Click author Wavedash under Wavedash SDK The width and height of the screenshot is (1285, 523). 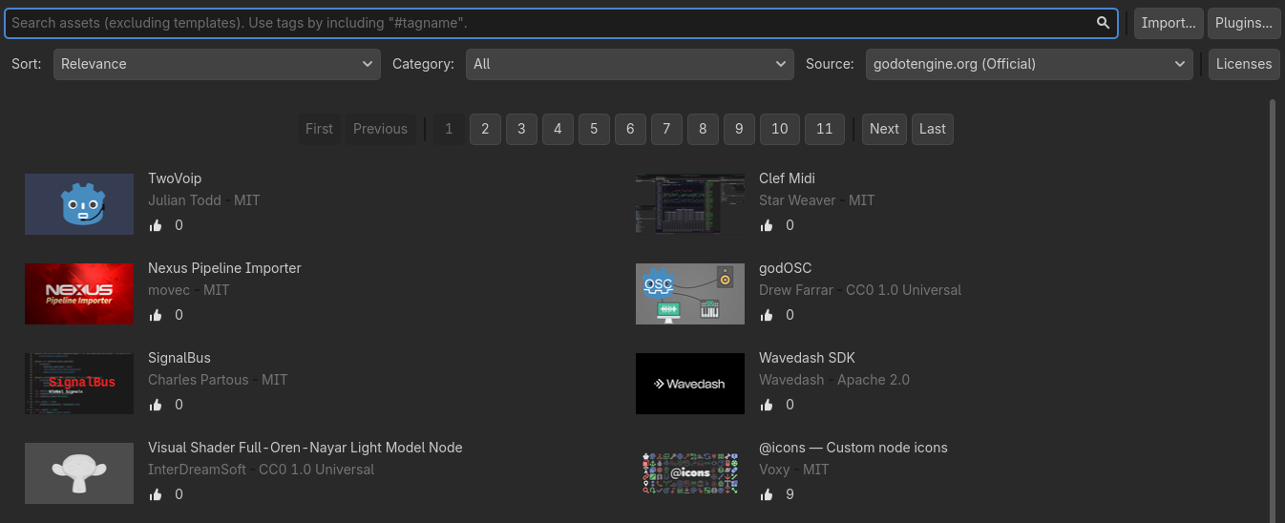[x=791, y=380]
